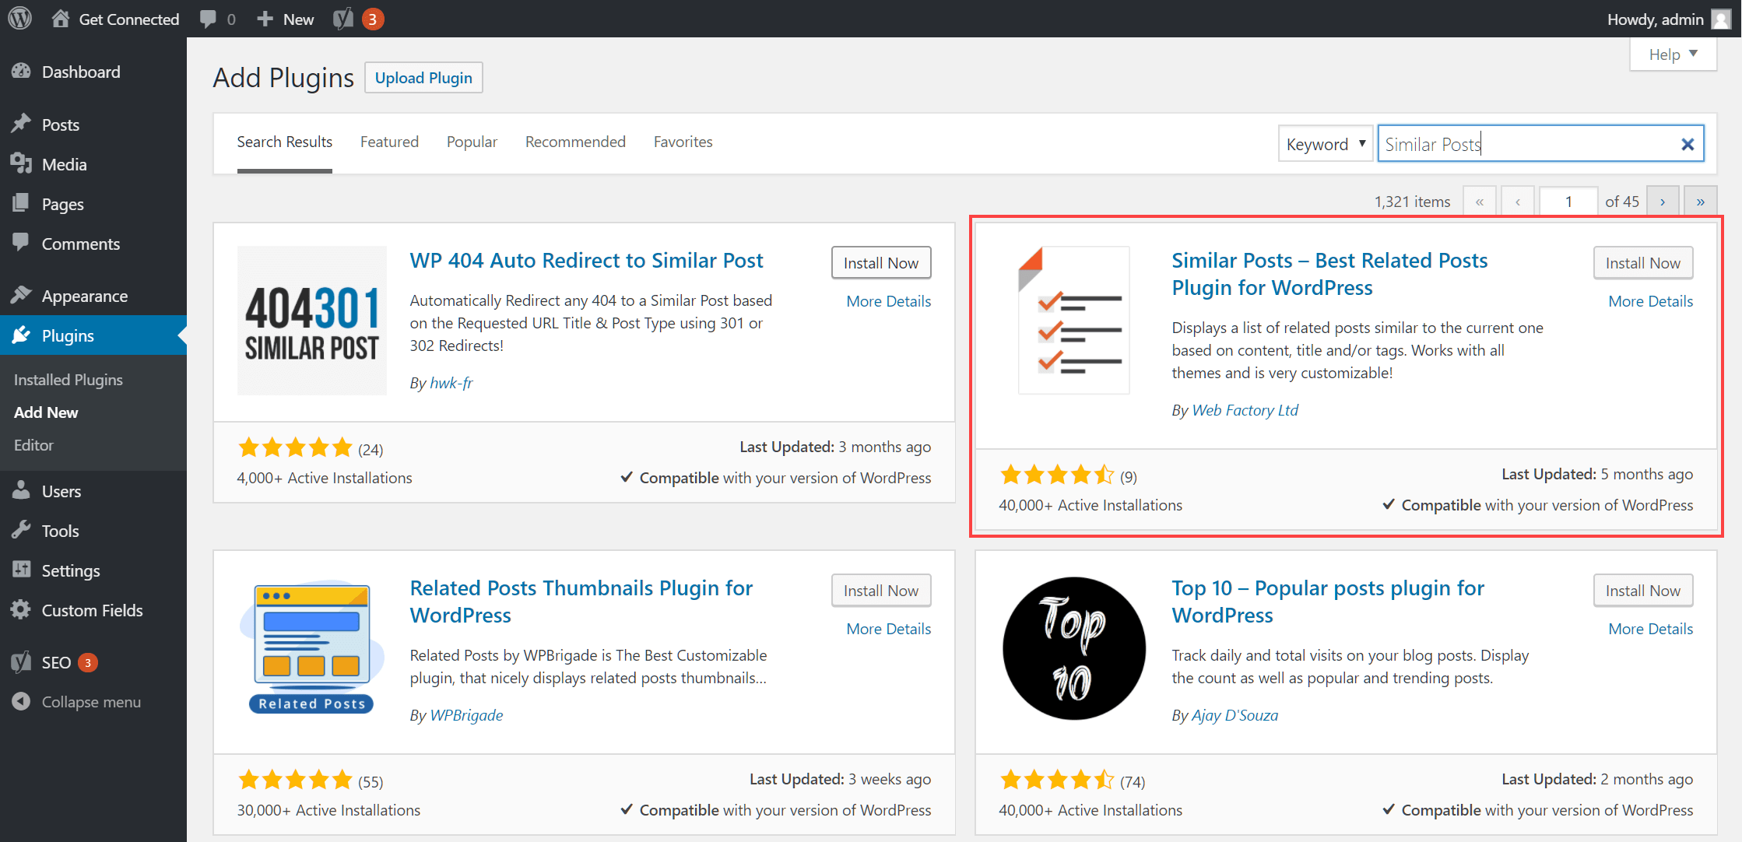Image resolution: width=1742 pixels, height=842 pixels.
Task: Click the admin avatar in the top bar
Action: pos(1721,19)
